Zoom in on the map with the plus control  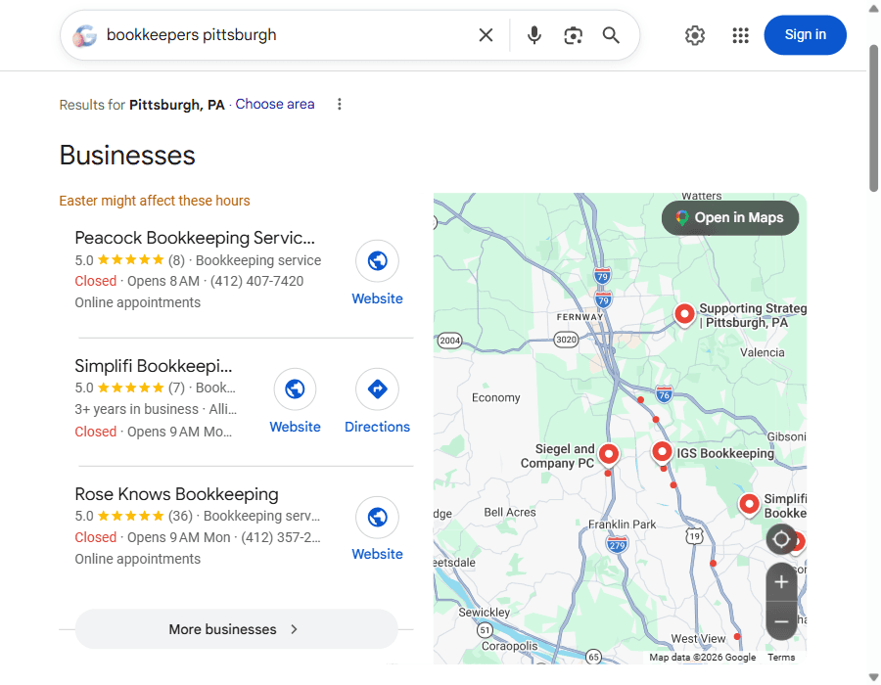[x=781, y=581]
